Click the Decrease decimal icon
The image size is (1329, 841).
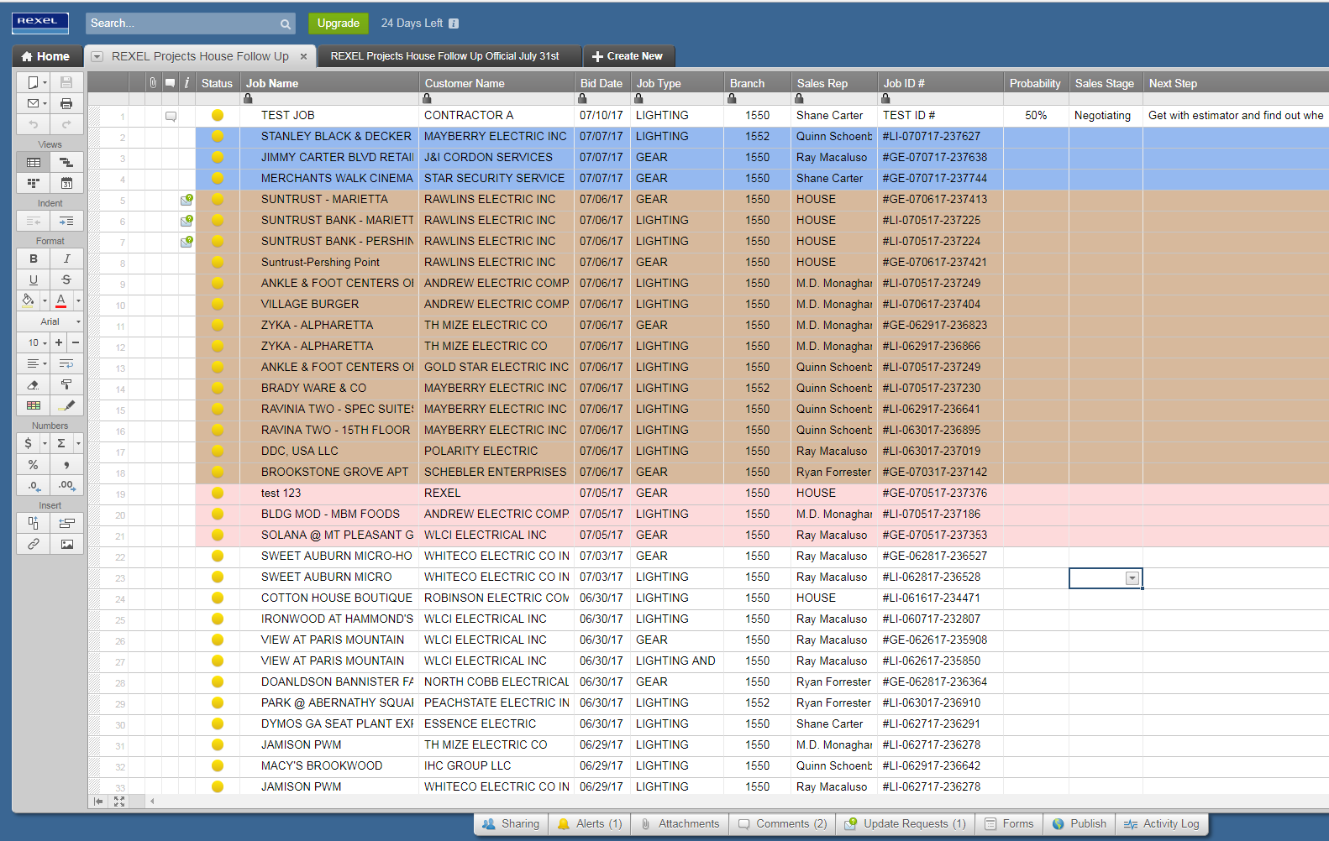pyautogui.click(x=33, y=485)
